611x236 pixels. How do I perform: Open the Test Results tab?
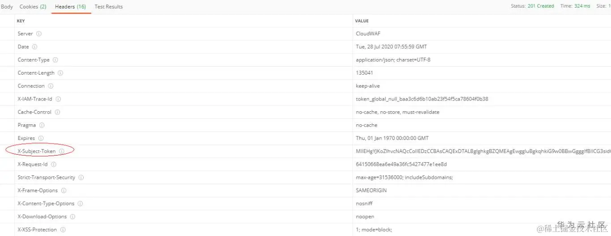click(109, 7)
